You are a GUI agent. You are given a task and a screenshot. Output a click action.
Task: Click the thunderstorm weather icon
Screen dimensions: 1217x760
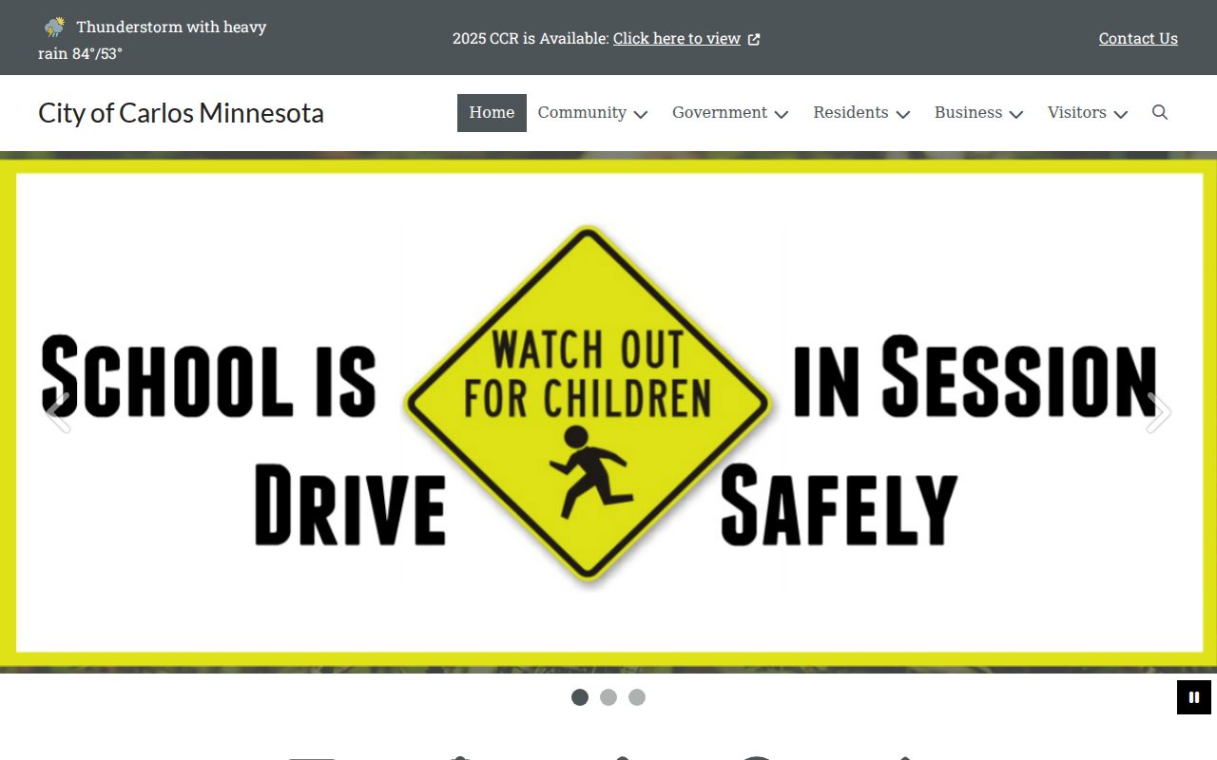[x=54, y=27]
